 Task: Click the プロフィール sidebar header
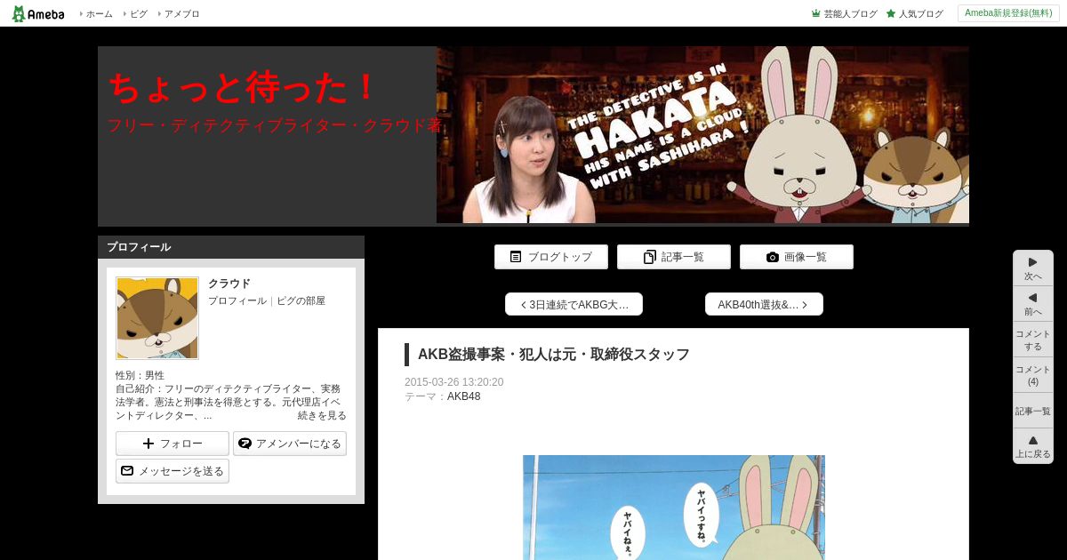click(231, 247)
